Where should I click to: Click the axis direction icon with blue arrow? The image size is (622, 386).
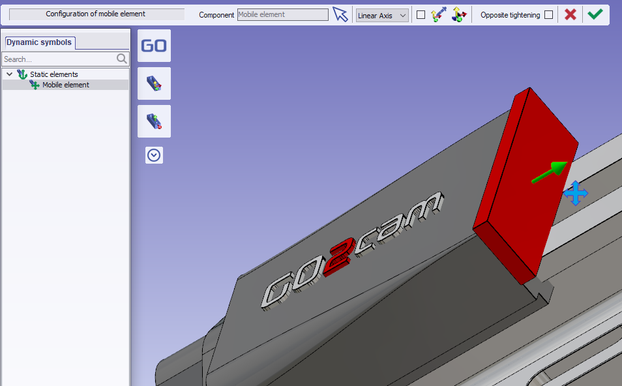438,14
